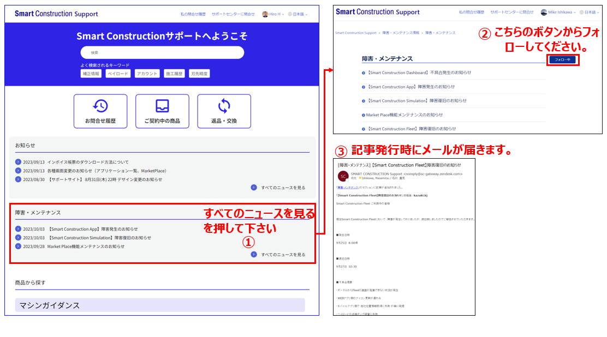Click the 商品から探す section heading

pos(30,283)
